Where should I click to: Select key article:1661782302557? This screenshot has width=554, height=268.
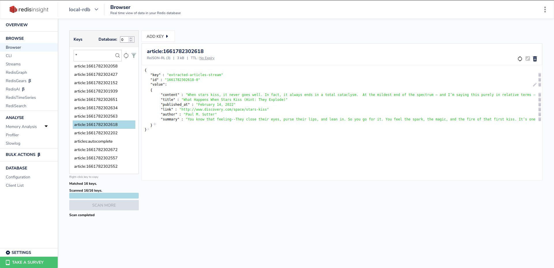tap(104, 158)
